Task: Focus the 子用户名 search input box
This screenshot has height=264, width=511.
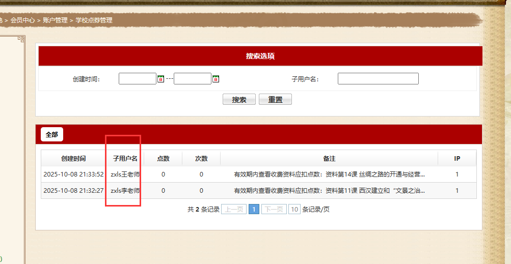Action: (378, 79)
